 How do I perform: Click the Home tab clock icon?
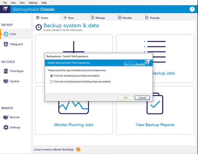(38, 18)
